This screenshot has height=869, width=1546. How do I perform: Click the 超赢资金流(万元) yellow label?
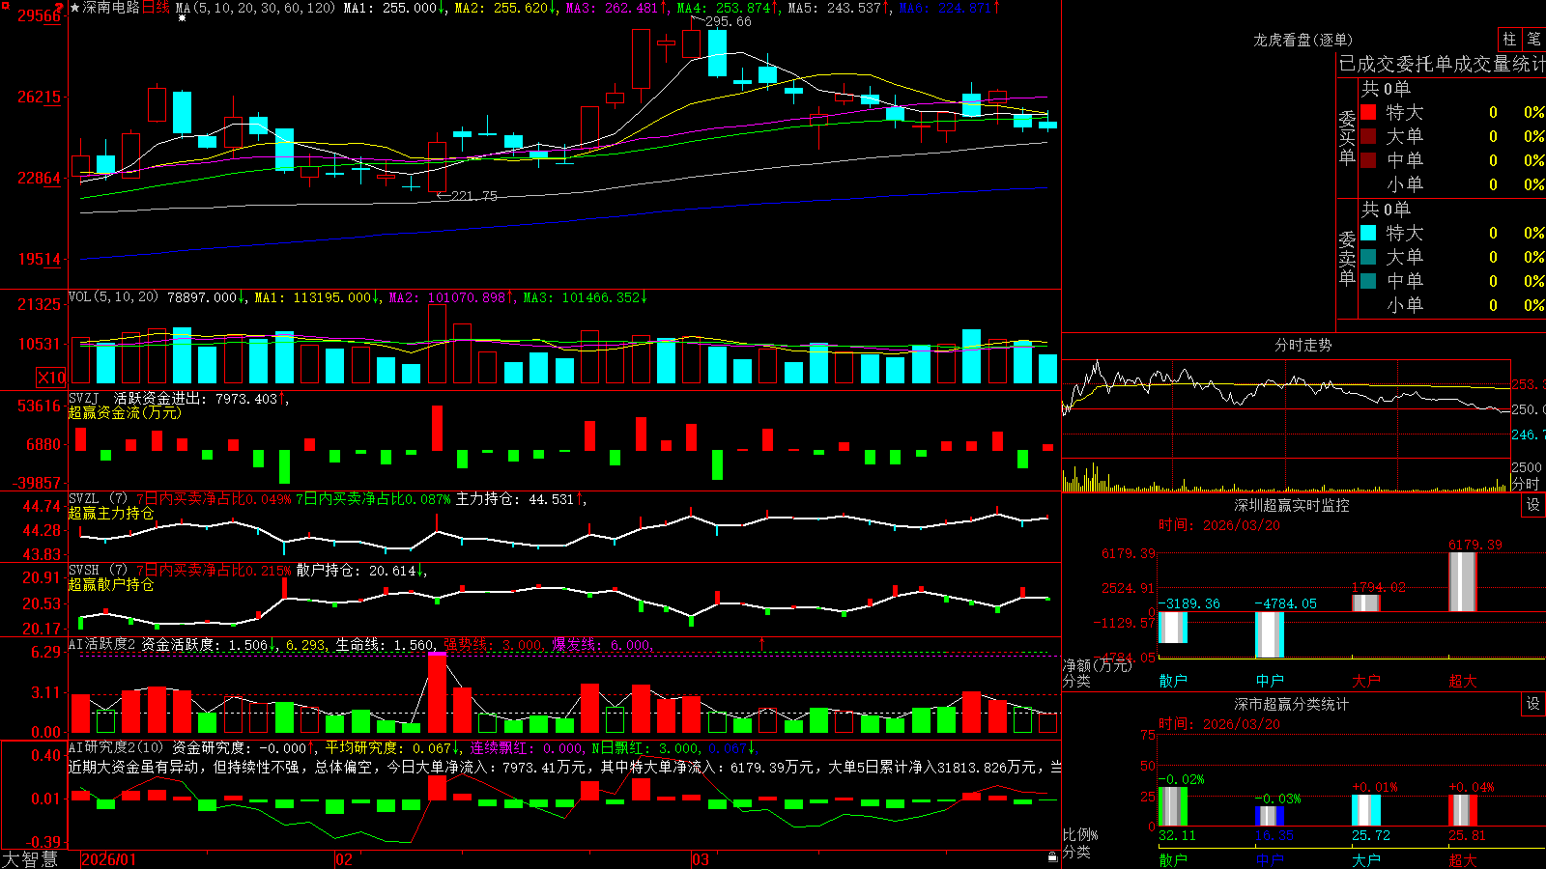pos(125,412)
